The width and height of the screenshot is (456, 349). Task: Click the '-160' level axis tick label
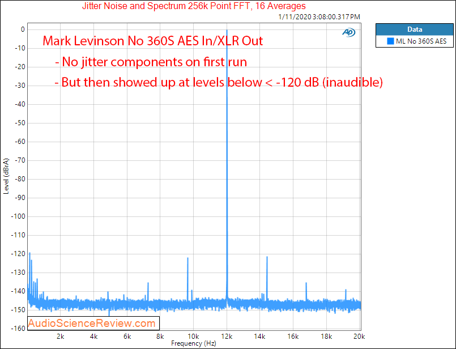pyautogui.click(x=18, y=329)
